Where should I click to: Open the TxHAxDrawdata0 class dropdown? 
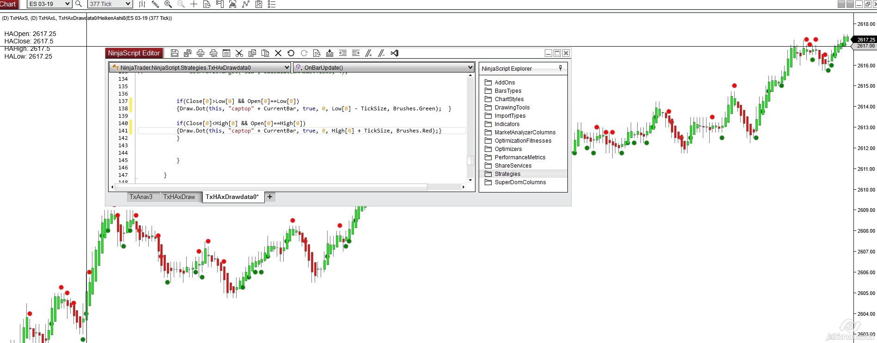pyautogui.click(x=200, y=67)
